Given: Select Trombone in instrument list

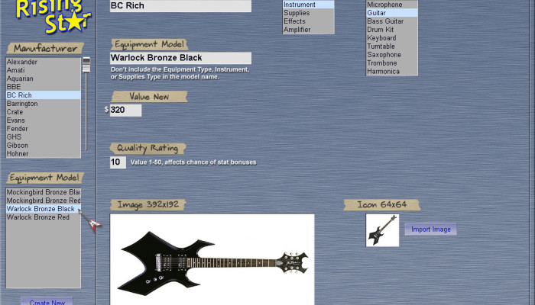Looking at the screenshot, I should (391, 63).
